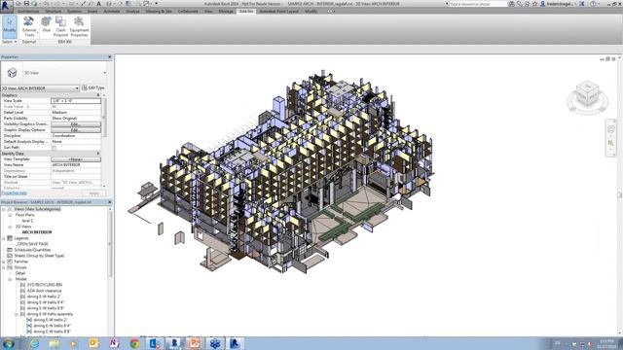623x350 pixels.
Task: Click the Edit Type button
Action: (x=93, y=87)
